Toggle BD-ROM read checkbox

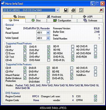click(73, 53)
